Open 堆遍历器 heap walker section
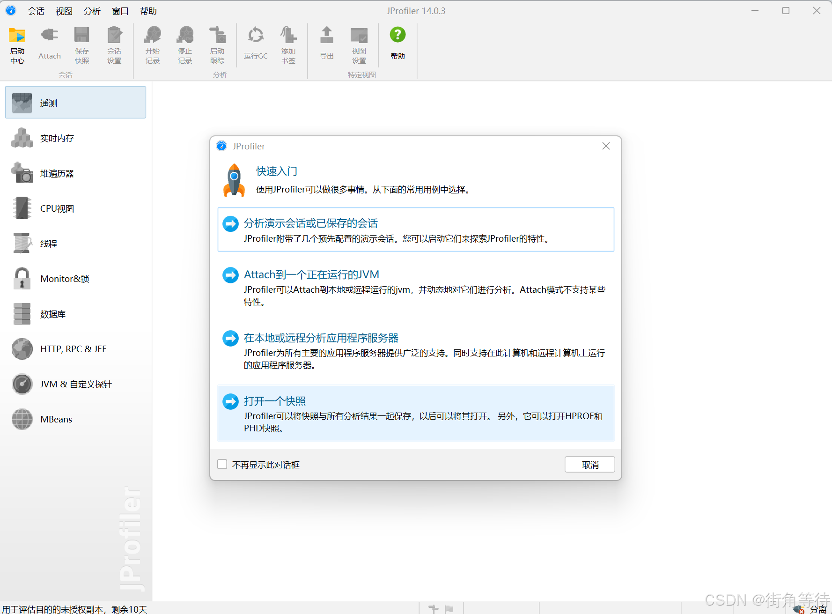Viewport: 832px width, 614px height. [75, 173]
